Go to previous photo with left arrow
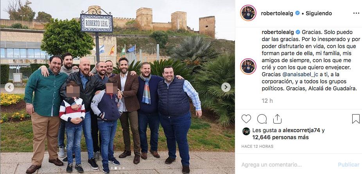The image size is (362, 174). click(9, 87)
